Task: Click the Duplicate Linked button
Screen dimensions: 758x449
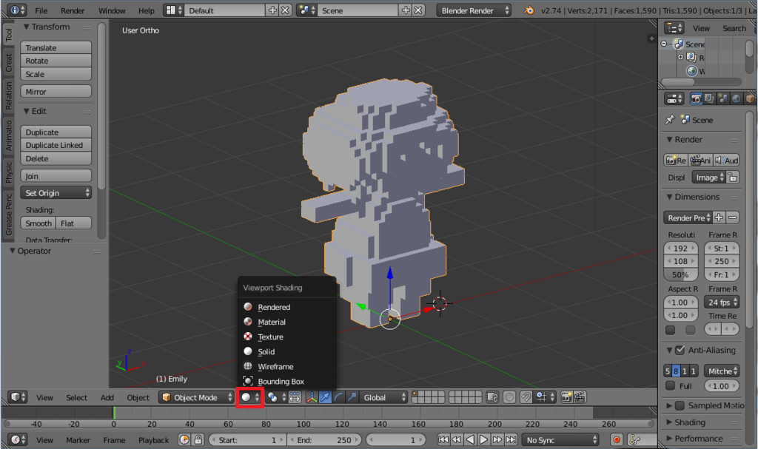Action: click(x=56, y=145)
